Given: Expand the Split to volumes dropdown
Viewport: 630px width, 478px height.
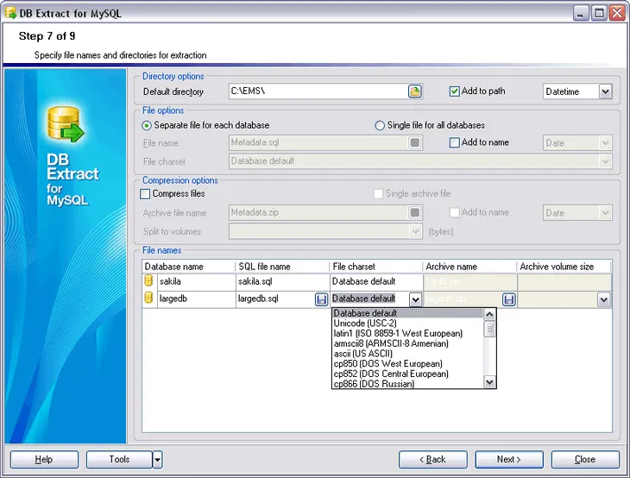Looking at the screenshot, I should pyautogui.click(x=415, y=231).
